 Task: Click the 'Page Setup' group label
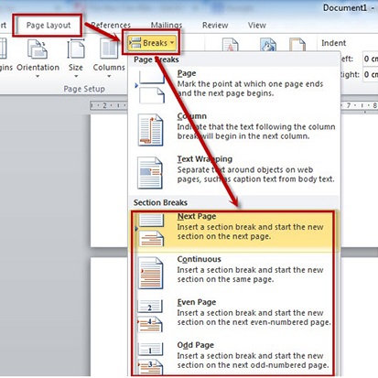(84, 89)
